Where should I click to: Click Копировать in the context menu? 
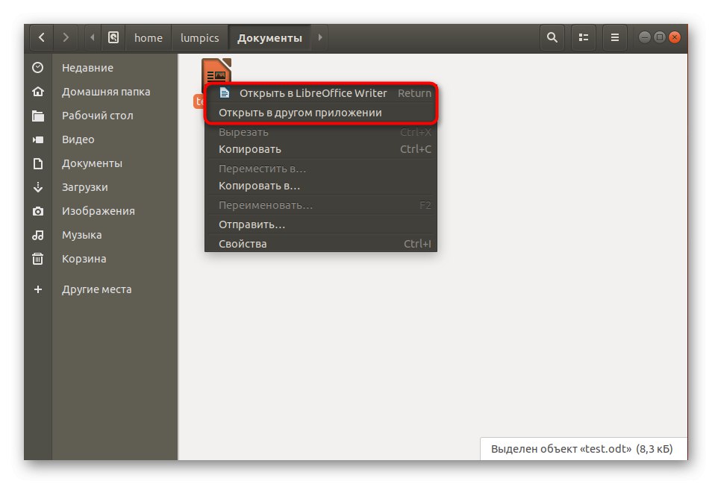[x=250, y=149]
